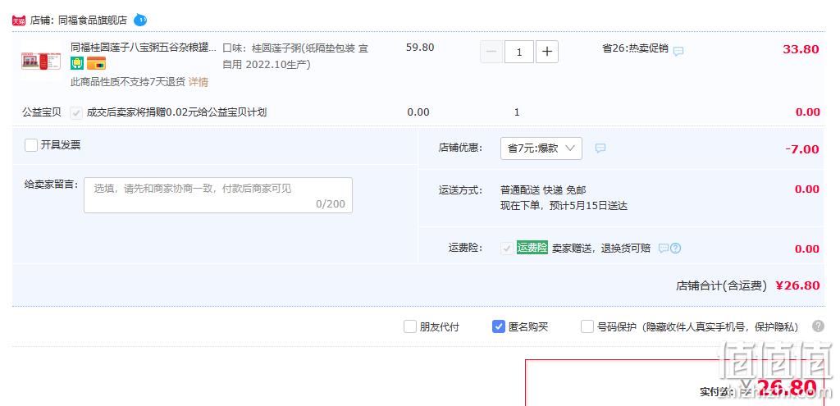840x406 pixels.
Task: Uncheck the 匿名购买 option
Action: [x=499, y=326]
